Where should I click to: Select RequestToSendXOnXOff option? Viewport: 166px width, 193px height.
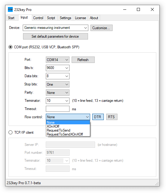click(68, 134)
